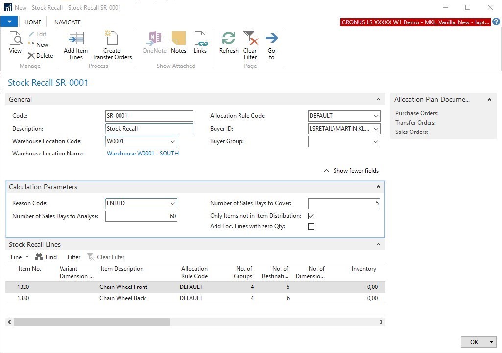Open the Notes attachment icon
Viewport: 502px width, 353px height.
click(x=178, y=39)
